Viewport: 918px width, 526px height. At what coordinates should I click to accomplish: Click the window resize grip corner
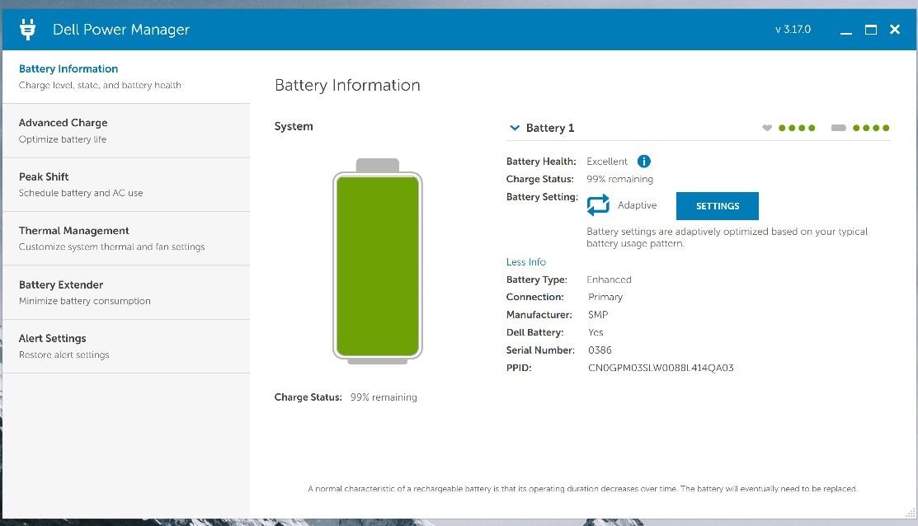(910, 513)
